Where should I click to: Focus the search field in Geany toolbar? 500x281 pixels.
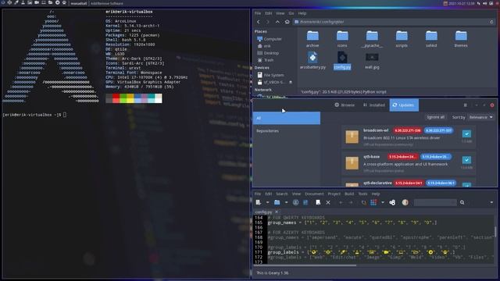[435, 202]
